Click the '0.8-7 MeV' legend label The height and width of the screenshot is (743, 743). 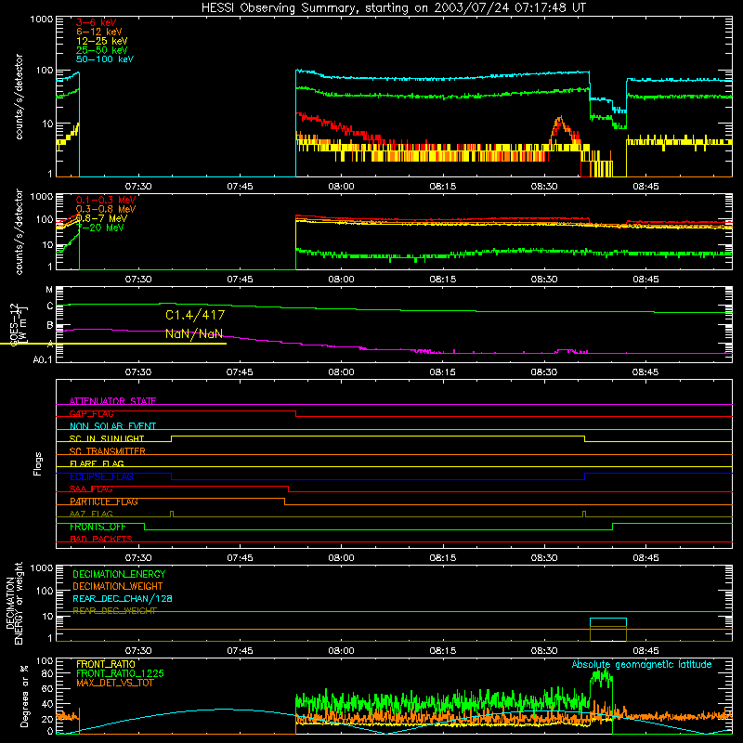[101, 218]
